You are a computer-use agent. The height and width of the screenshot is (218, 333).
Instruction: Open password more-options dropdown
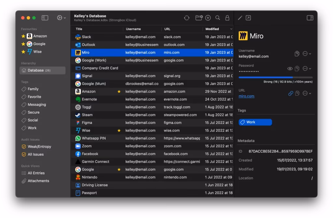pos(307,68)
